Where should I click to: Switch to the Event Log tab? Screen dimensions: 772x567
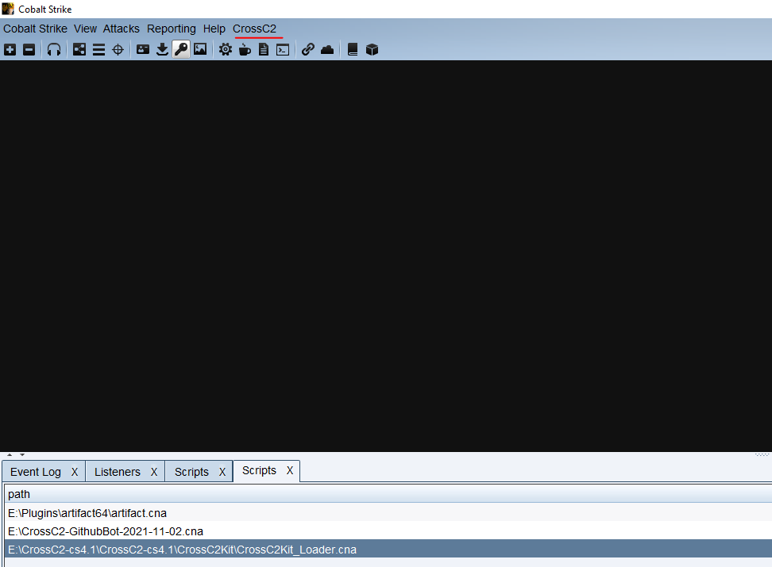(35, 471)
